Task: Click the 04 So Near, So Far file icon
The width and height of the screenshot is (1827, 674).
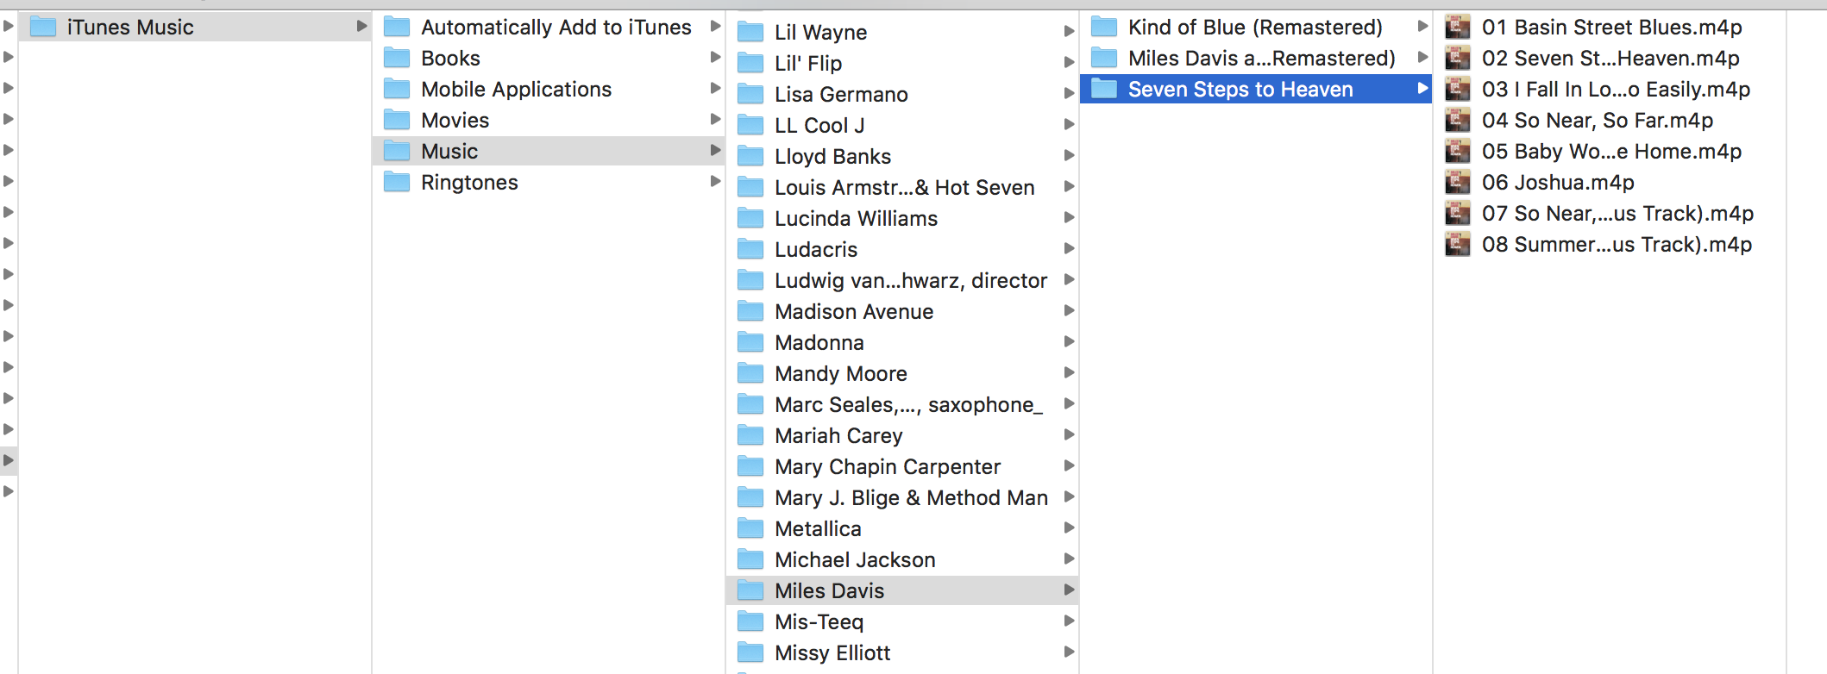Action: coord(1458,120)
